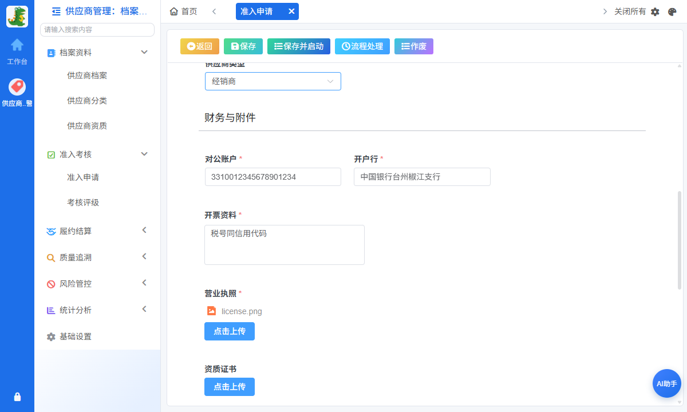Click the license.png file name
This screenshot has height=412, width=687.
coord(242,311)
